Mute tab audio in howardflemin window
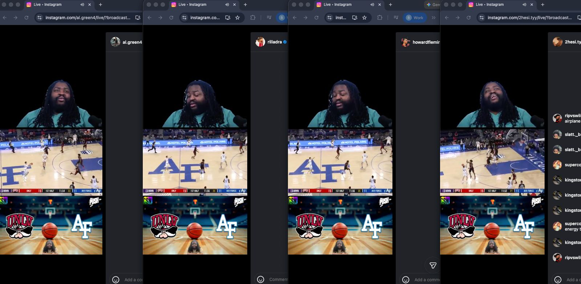 coord(372,5)
